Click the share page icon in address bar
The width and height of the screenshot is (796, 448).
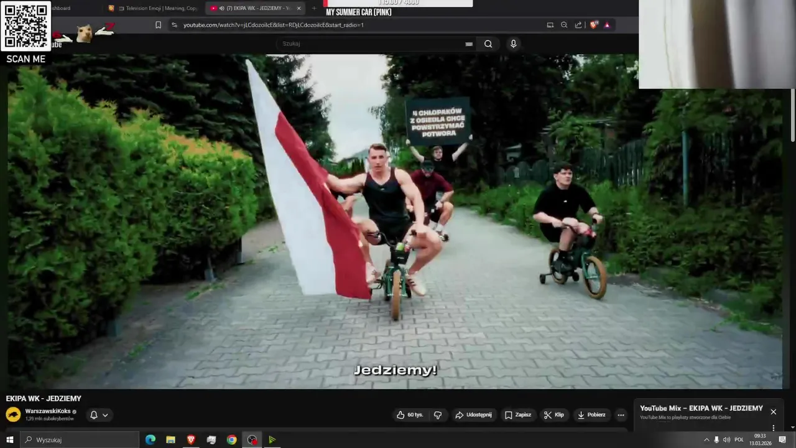click(578, 25)
